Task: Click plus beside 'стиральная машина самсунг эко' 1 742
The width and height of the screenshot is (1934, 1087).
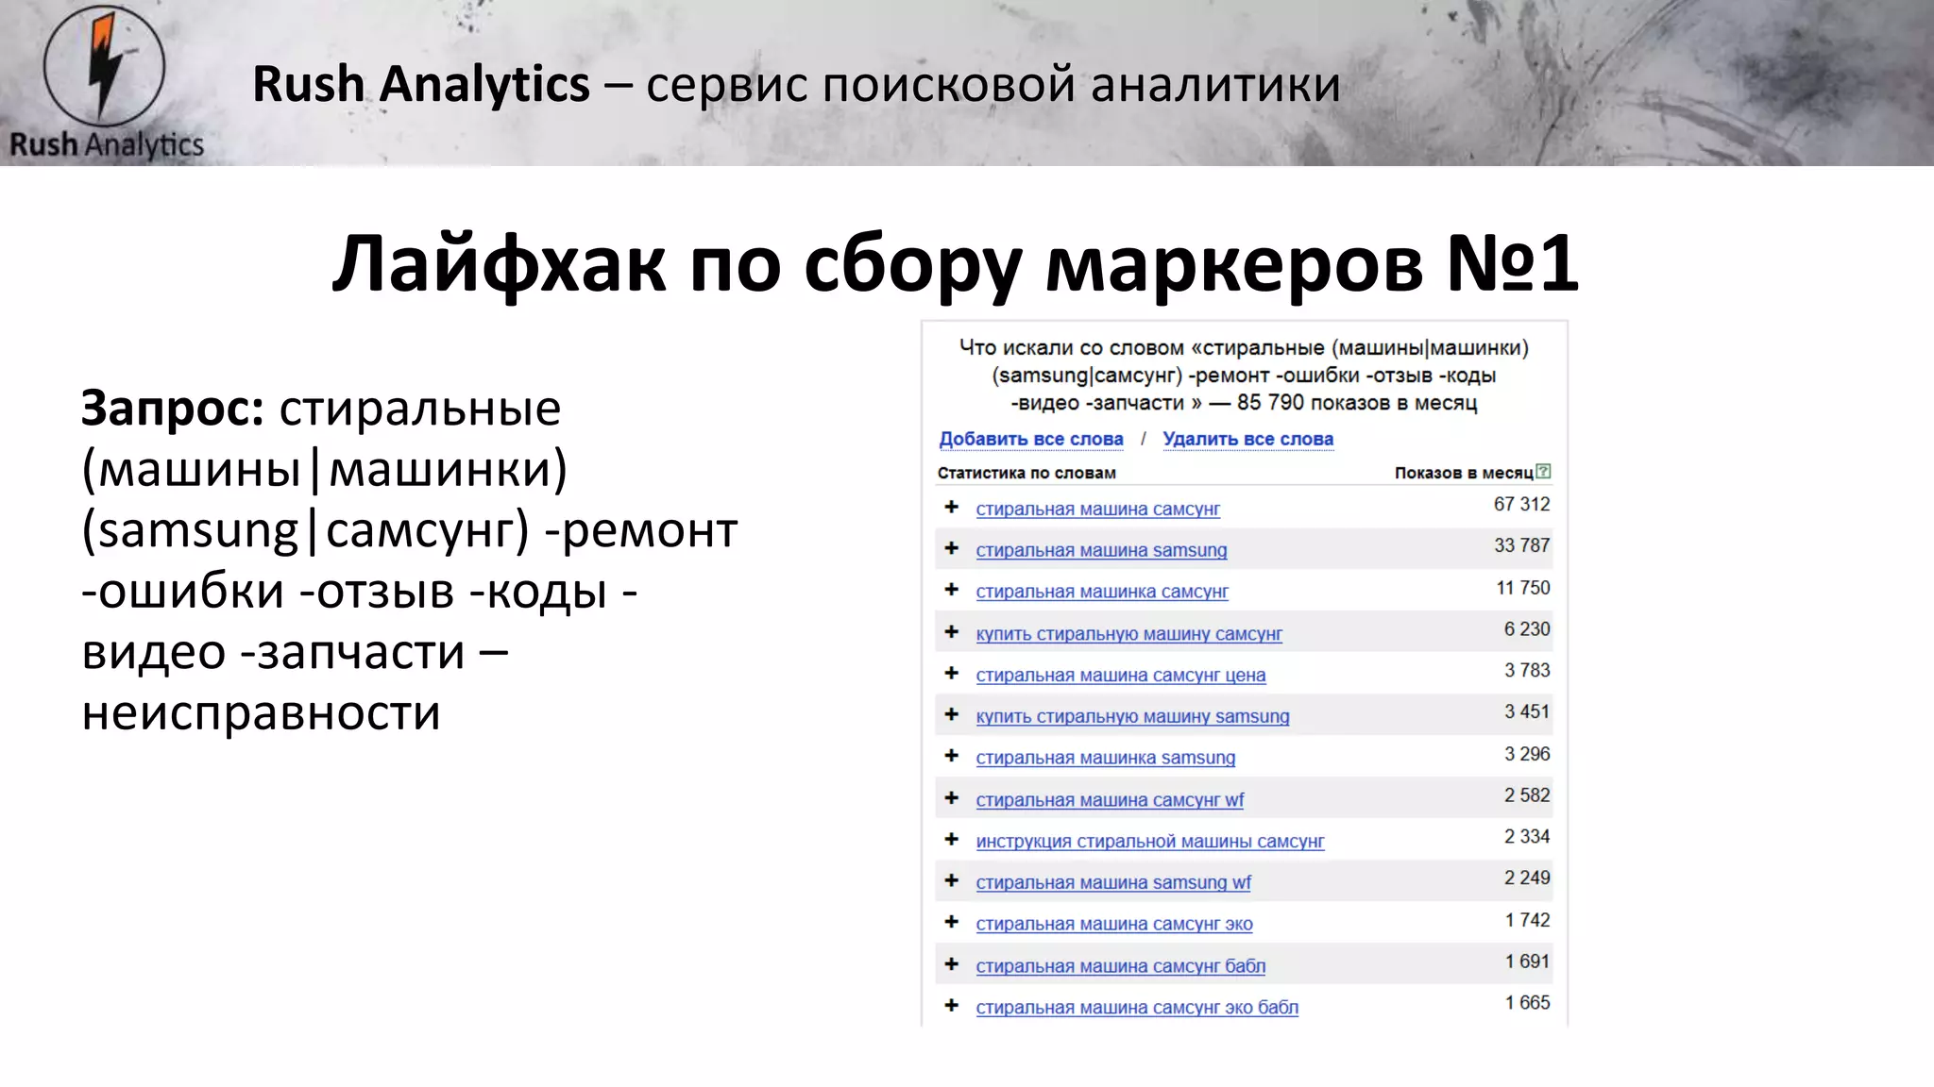Action: tap(952, 923)
